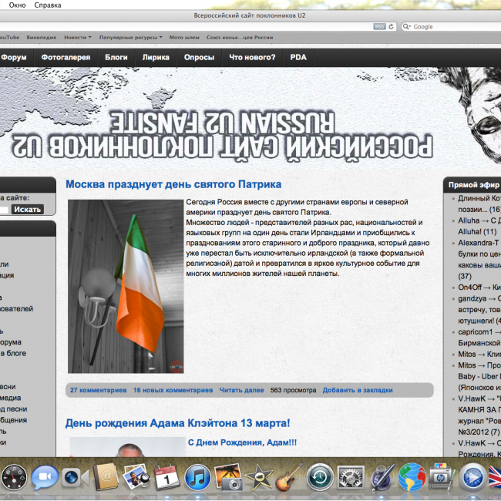Open Что нового? page
This screenshot has width=501, height=501.
pyautogui.click(x=252, y=57)
